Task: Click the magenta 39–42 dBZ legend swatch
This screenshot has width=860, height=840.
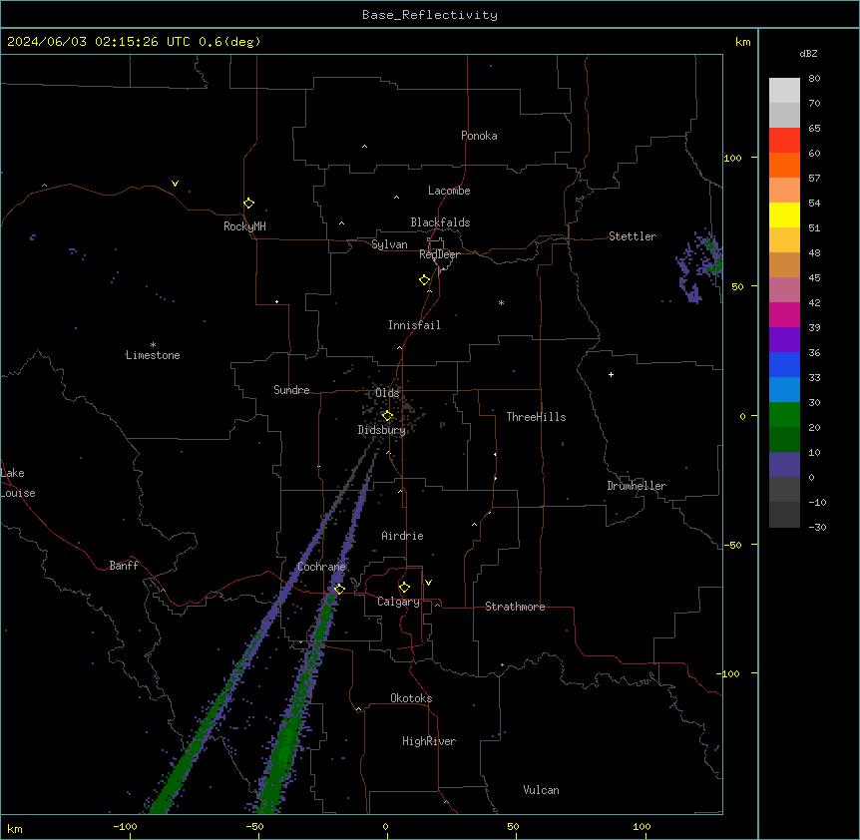Action: point(784,314)
